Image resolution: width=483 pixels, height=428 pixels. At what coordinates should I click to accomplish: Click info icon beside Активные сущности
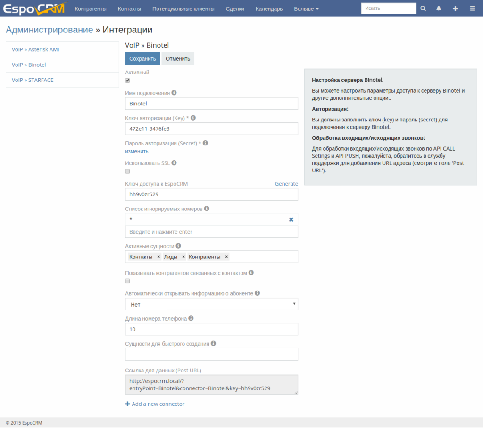(178, 246)
